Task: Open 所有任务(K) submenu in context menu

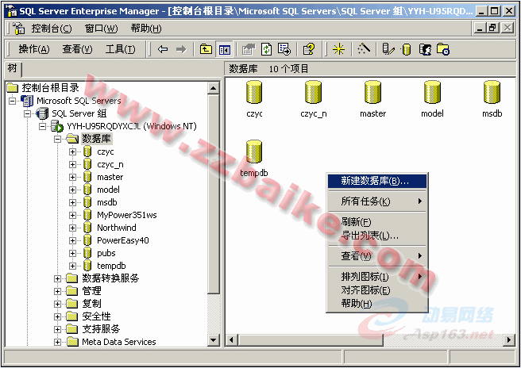Action: (x=376, y=201)
